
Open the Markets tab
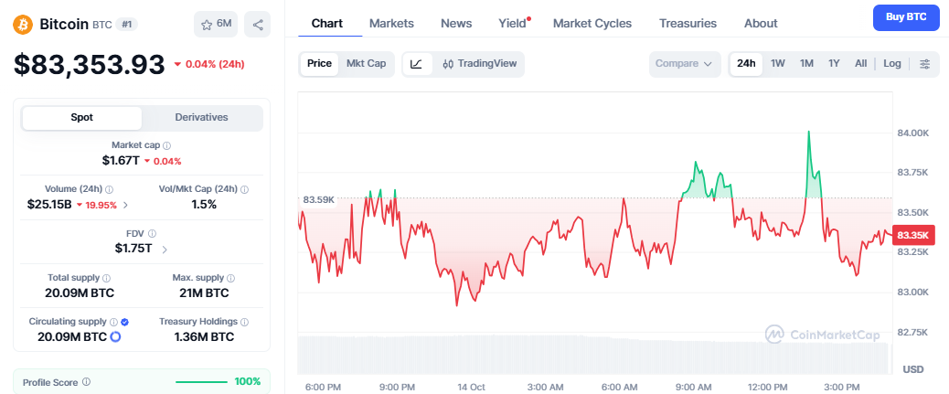point(391,24)
